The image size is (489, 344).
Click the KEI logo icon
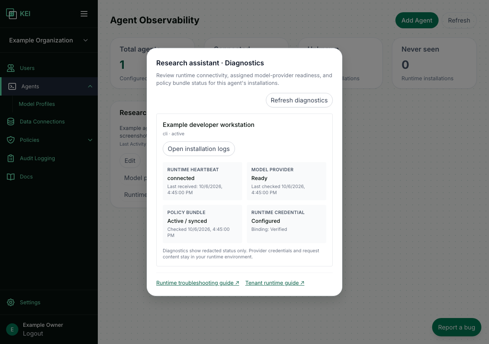pos(12,14)
